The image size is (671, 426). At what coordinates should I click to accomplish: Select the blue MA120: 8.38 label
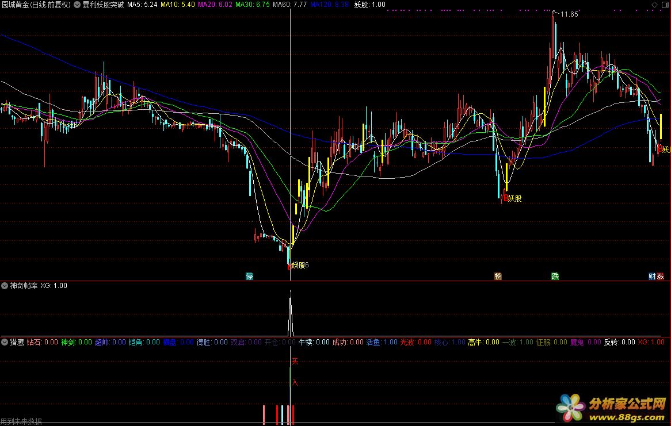click(330, 5)
